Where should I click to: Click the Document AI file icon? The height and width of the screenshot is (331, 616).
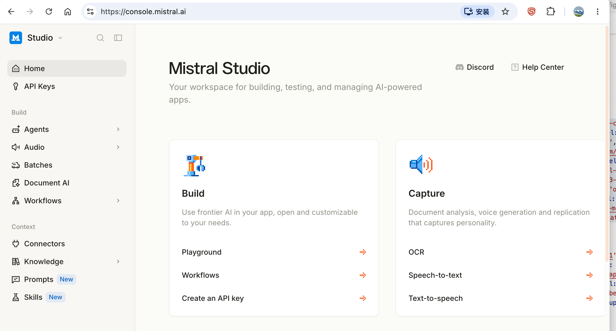tap(16, 183)
